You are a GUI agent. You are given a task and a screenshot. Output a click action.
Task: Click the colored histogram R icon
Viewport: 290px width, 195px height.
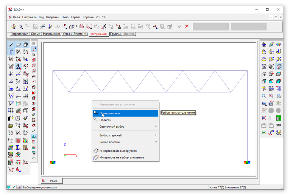[25, 140]
